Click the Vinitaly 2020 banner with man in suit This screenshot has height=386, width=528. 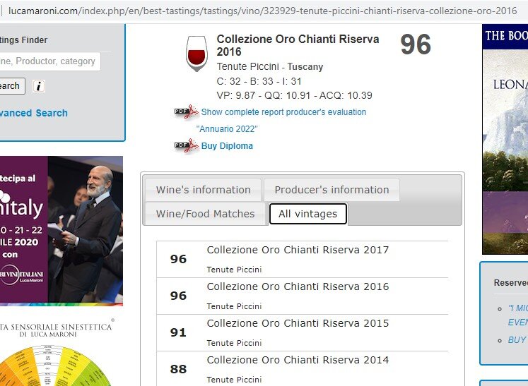click(x=61, y=231)
